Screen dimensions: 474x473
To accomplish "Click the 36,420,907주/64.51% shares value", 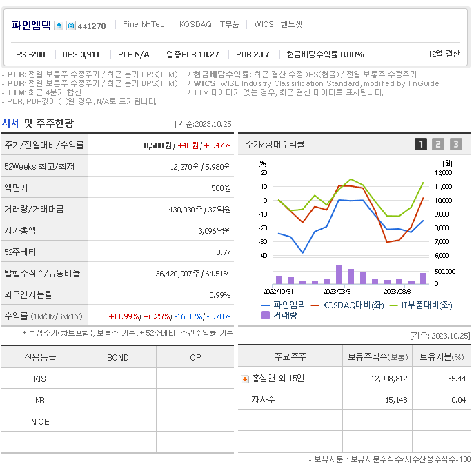I will (193, 274).
